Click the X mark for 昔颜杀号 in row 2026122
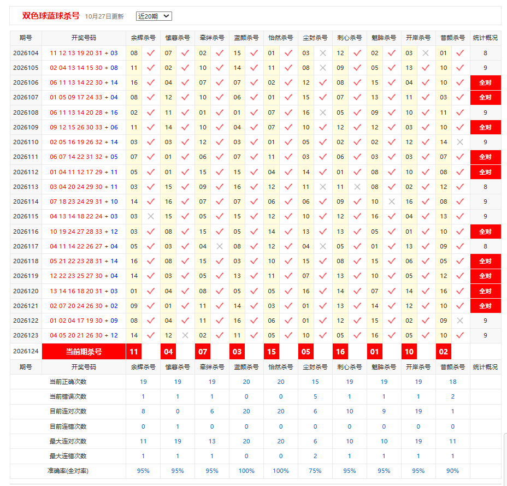Viewport: 507px width, 486px height. (x=460, y=321)
